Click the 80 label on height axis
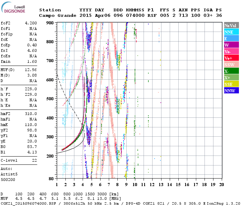The width and height of the screenshot is (241, 206). (x=51, y=179)
